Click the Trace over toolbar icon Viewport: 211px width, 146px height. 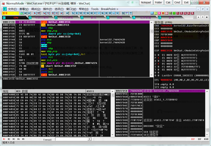point(57,13)
